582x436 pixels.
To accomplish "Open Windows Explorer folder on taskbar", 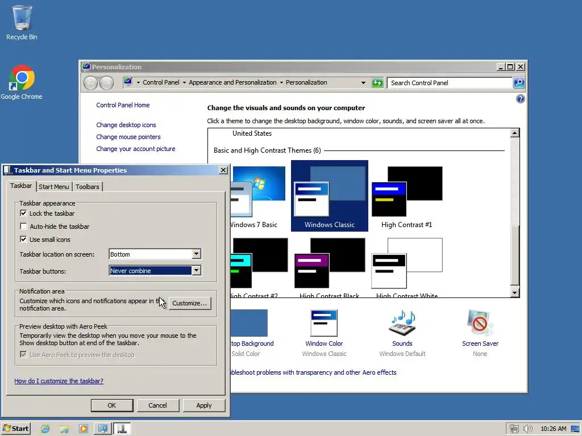I will pyautogui.click(x=64, y=429).
